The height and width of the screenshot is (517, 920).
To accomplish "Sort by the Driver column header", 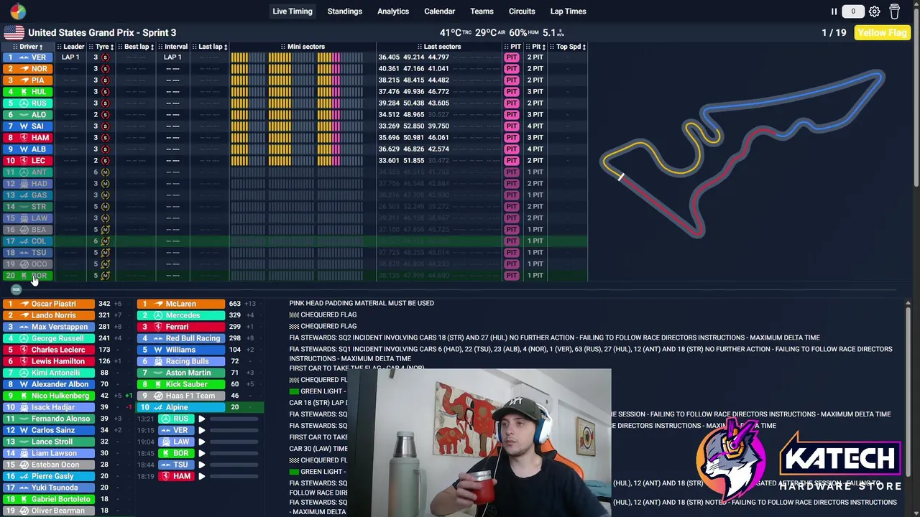I will click(x=29, y=47).
